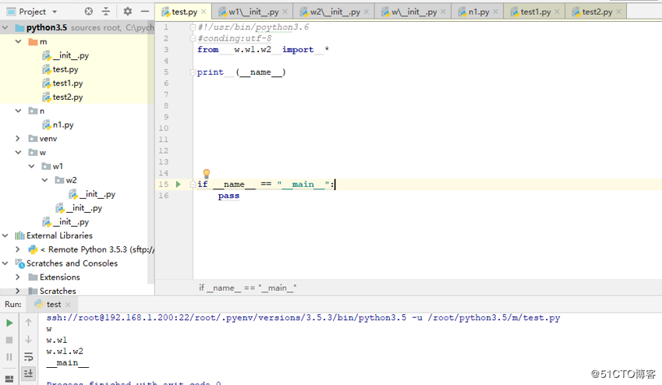Close the w\__init__.py tab
The image size is (662, 385).
point(444,12)
